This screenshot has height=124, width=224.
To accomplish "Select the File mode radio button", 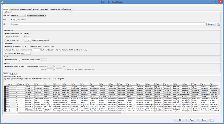I will tap(12, 20).
